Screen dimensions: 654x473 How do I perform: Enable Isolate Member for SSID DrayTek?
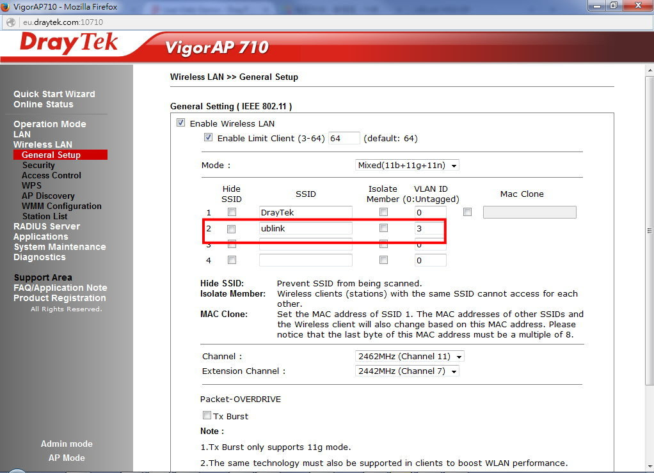[x=383, y=212]
